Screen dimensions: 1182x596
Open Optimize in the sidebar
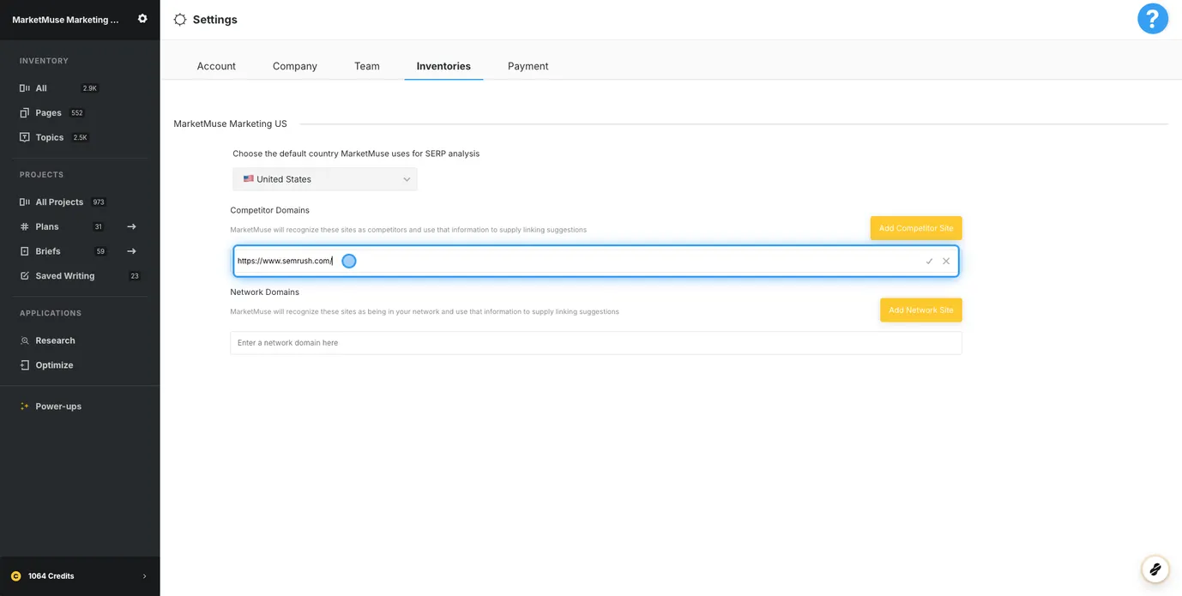click(54, 365)
